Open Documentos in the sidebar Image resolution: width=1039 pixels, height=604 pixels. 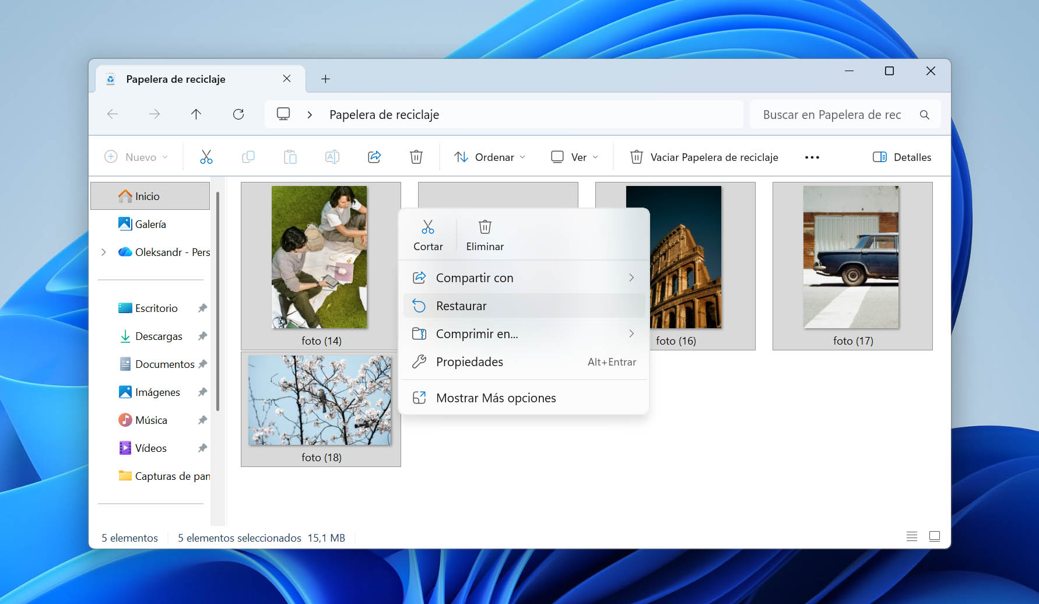pyautogui.click(x=150, y=364)
